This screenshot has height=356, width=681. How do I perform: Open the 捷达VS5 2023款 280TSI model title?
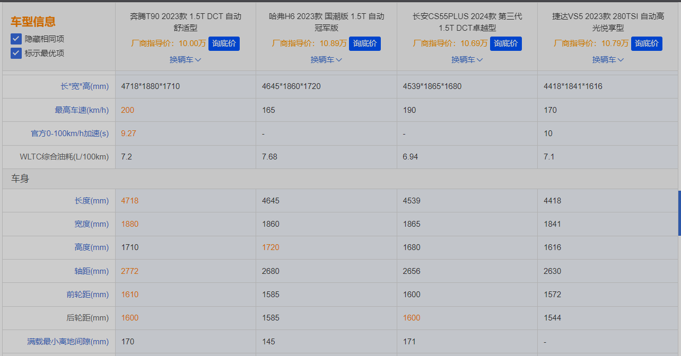click(x=608, y=22)
